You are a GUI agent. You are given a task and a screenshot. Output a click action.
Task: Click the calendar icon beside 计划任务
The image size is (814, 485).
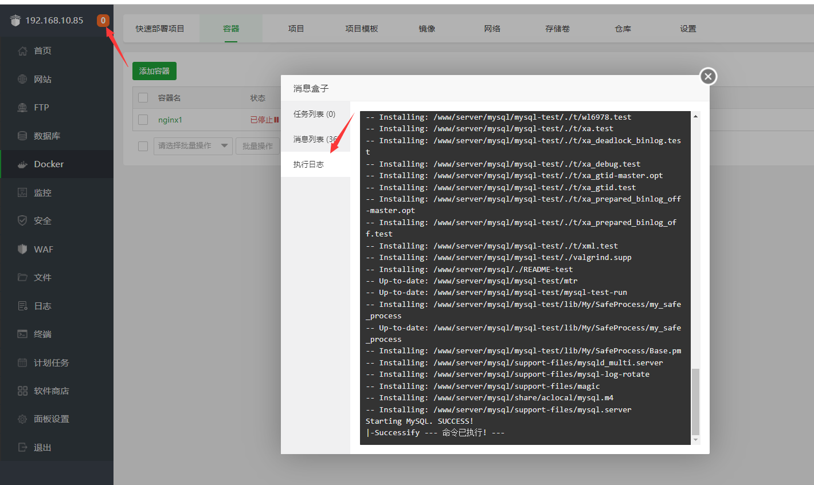(22, 362)
